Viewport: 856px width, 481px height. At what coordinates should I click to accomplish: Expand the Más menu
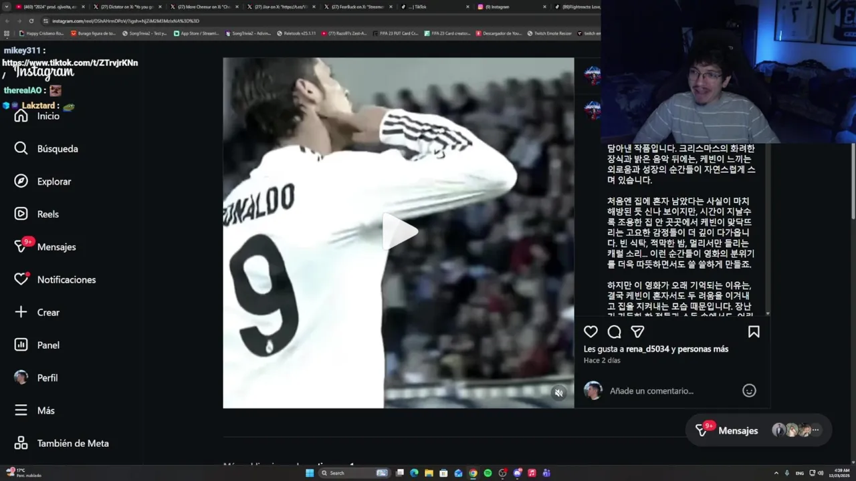[34, 411]
